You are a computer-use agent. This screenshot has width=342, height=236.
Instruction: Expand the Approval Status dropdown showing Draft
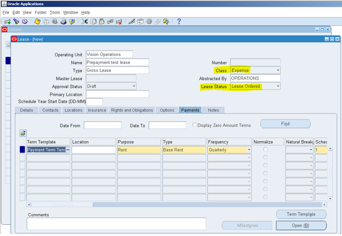point(134,86)
